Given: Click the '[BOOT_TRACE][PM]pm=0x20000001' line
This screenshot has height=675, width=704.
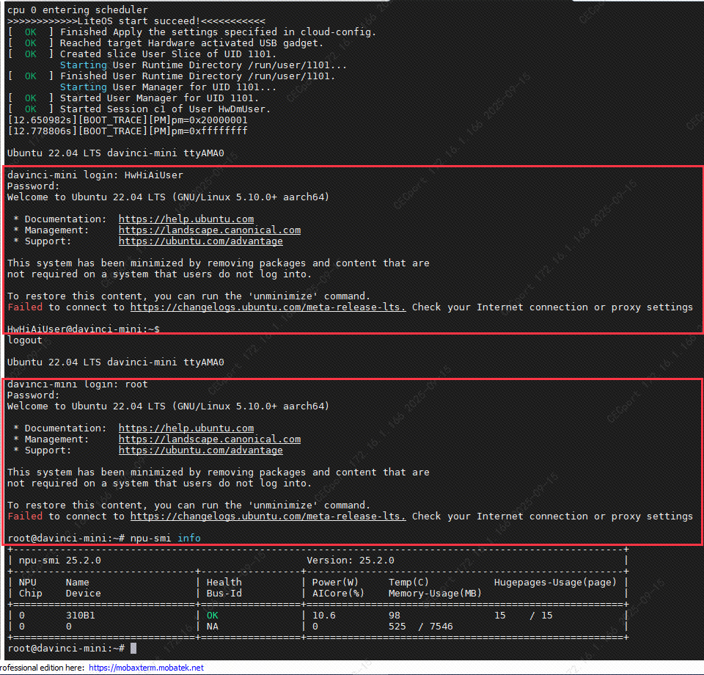Looking at the screenshot, I should pyautogui.click(x=127, y=120).
